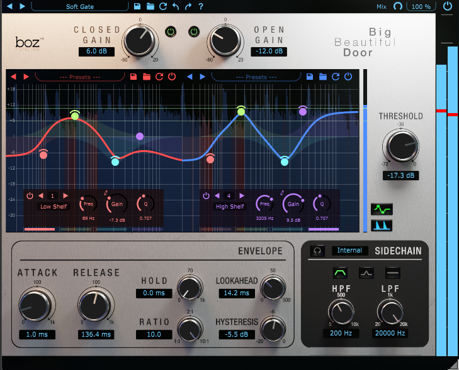Click the HPF 200 Hz value
The height and width of the screenshot is (370, 459).
pos(341,333)
